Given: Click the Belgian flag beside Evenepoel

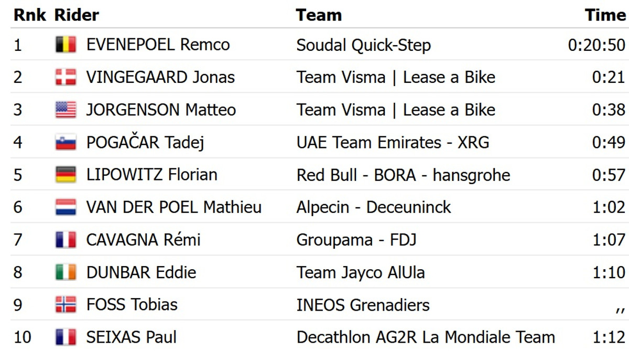Looking at the screenshot, I should (x=66, y=45).
